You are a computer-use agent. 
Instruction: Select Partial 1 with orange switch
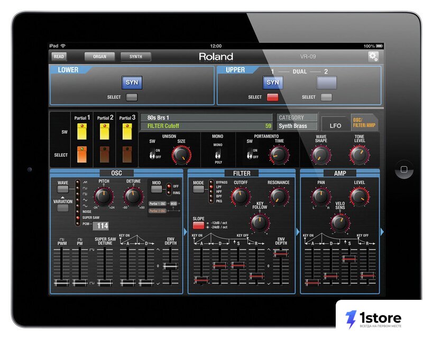pyautogui.click(x=82, y=155)
